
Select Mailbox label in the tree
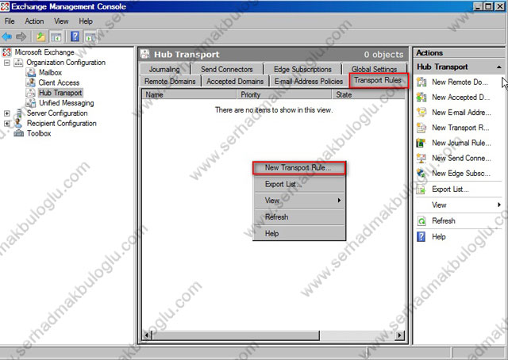click(x=50, y=72)
